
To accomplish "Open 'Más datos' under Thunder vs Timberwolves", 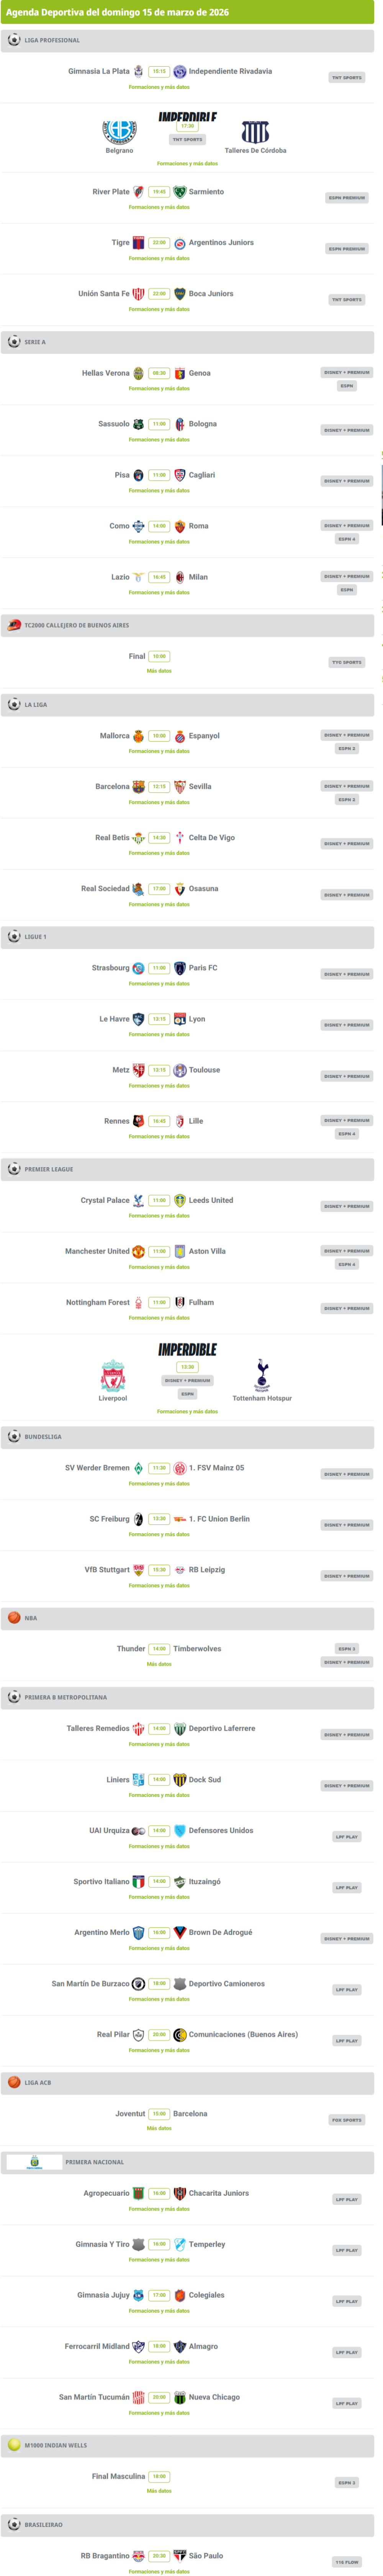I will pos(159,1664).
